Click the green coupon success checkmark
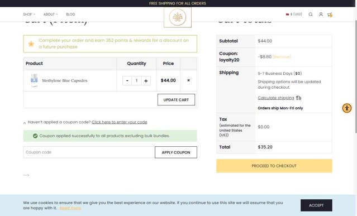The width and height of the screenshot is (357, 216). 35,136
